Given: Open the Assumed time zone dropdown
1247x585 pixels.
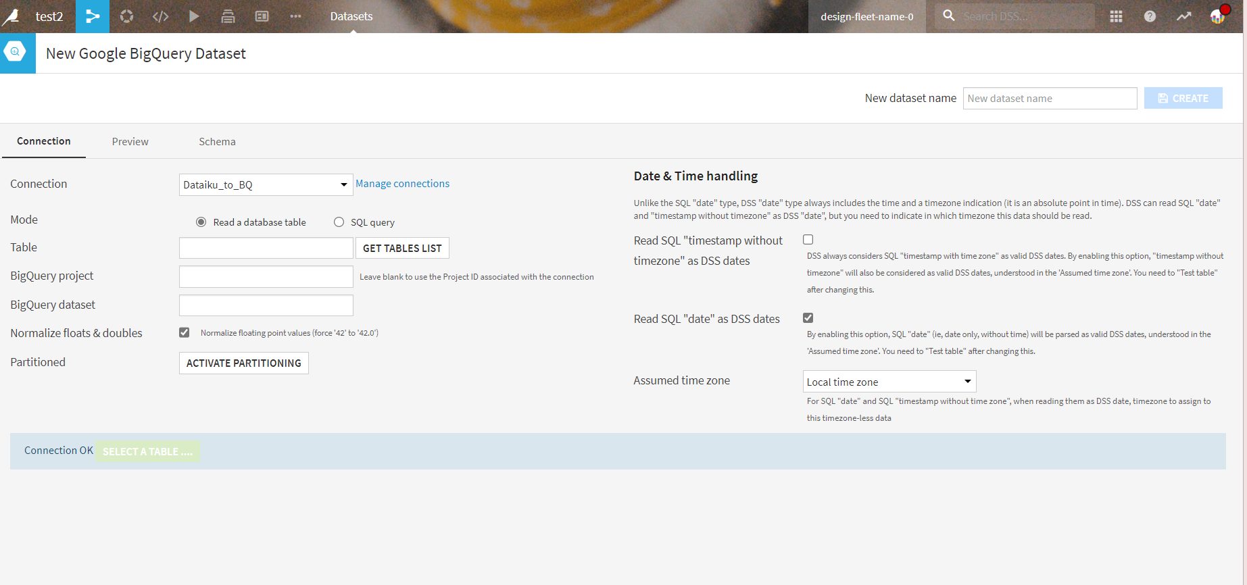Looking at the screenshot, I should tap(889, 382).
